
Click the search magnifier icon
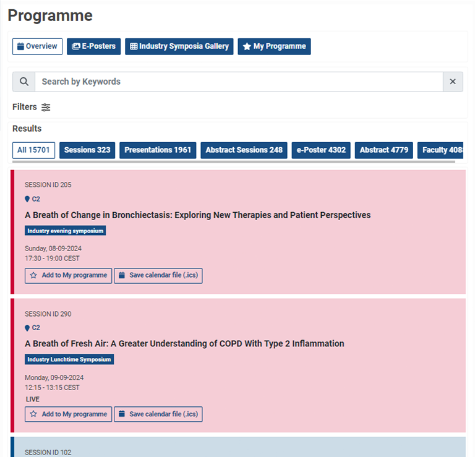24,82
